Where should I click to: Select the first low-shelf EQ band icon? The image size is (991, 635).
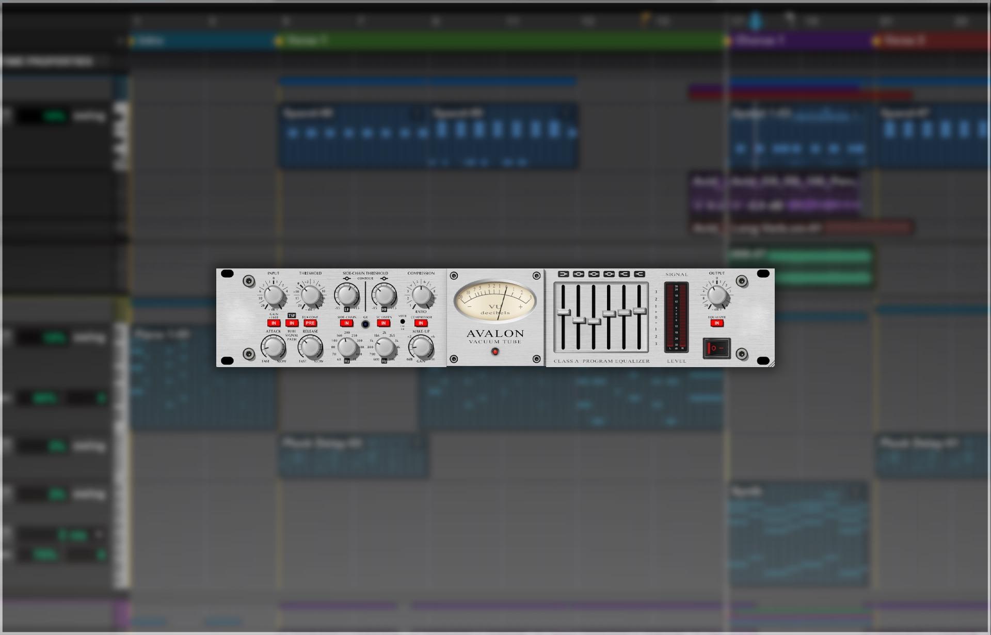(564, 274)
